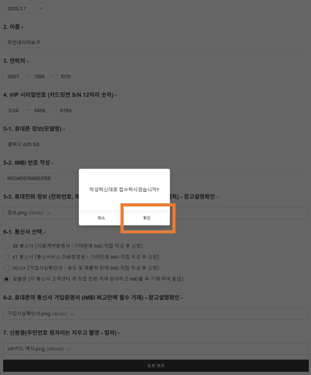311x375 pixels.
Task: Click the 3456 VIP serial field
Action: tap(39, 110)
